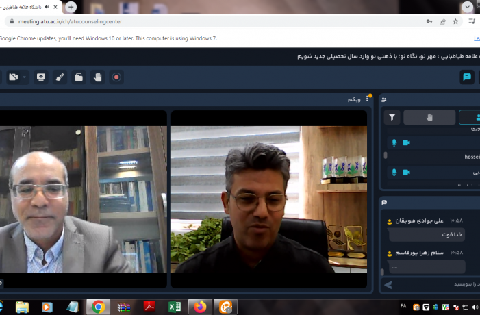The width and height of the screenshot is (480, 315).
Task: Select the right webcam video of the man in black shirt
Action: click(x=269, y=199)
